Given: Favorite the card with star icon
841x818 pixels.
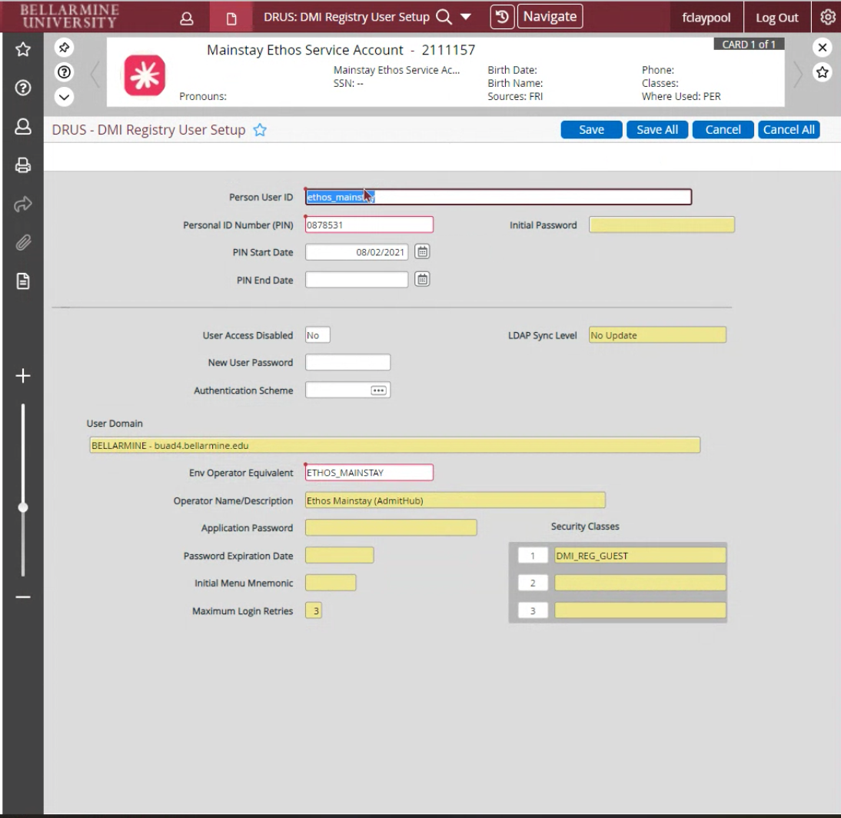Looking at the screenshot, I should 823,71.
